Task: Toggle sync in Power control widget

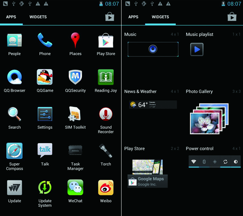Action: (225, 162)
